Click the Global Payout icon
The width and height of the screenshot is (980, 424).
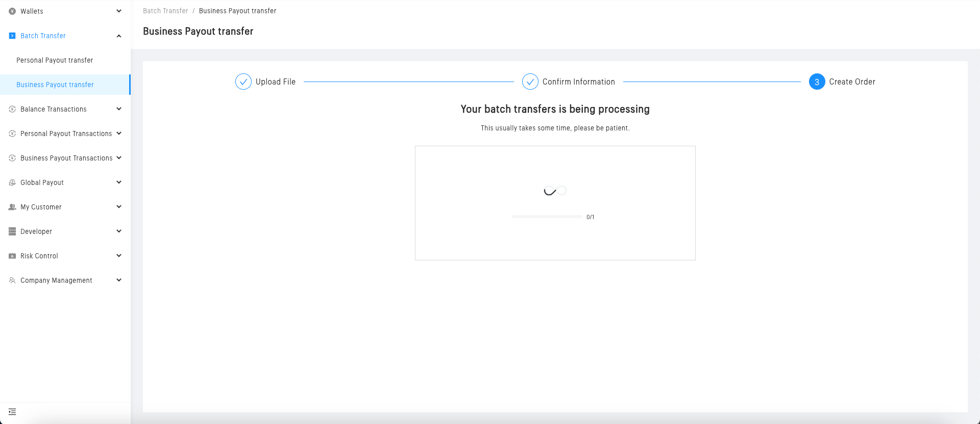click(12, 182)
